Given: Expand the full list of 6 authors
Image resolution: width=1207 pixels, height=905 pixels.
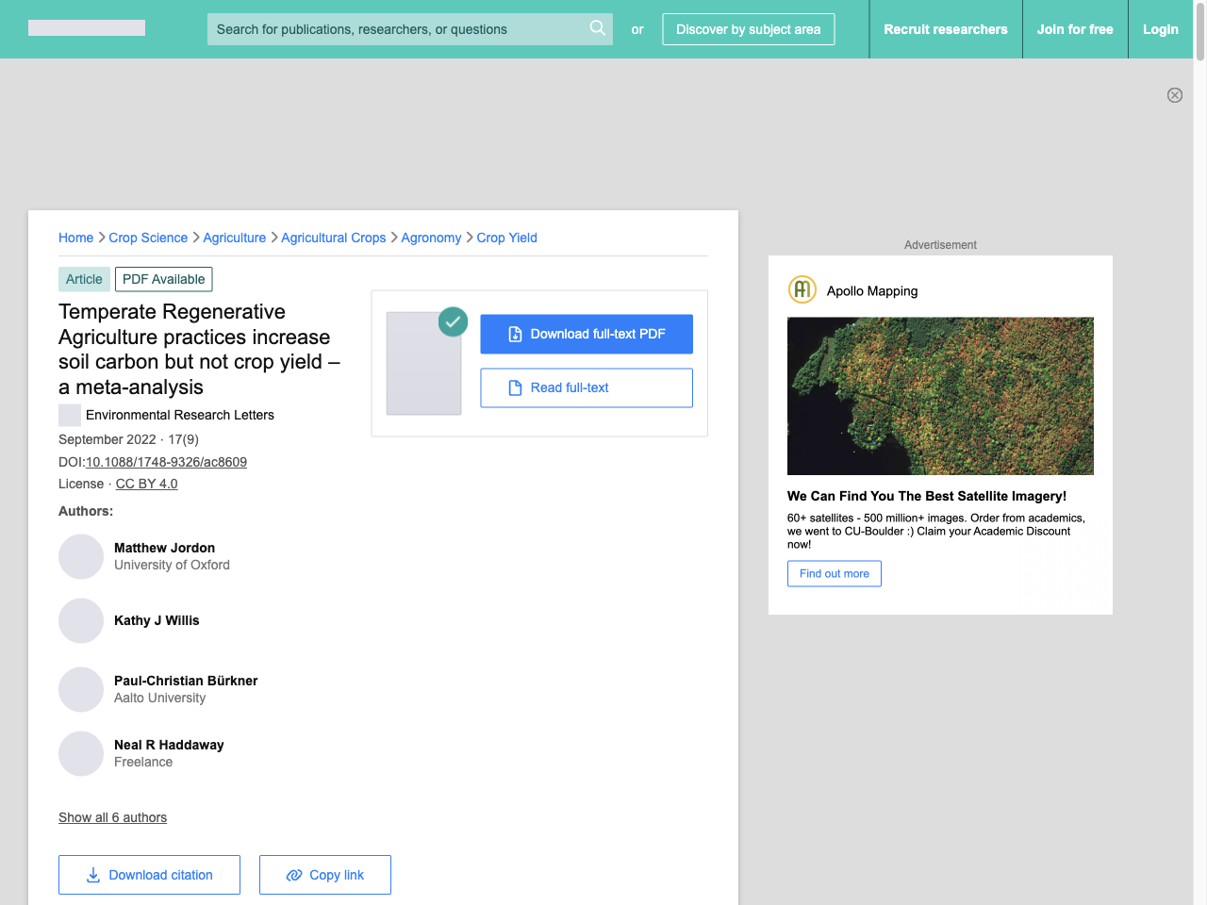Looking at the screenshot, I should pyautogui.click(x=112, y=817).
